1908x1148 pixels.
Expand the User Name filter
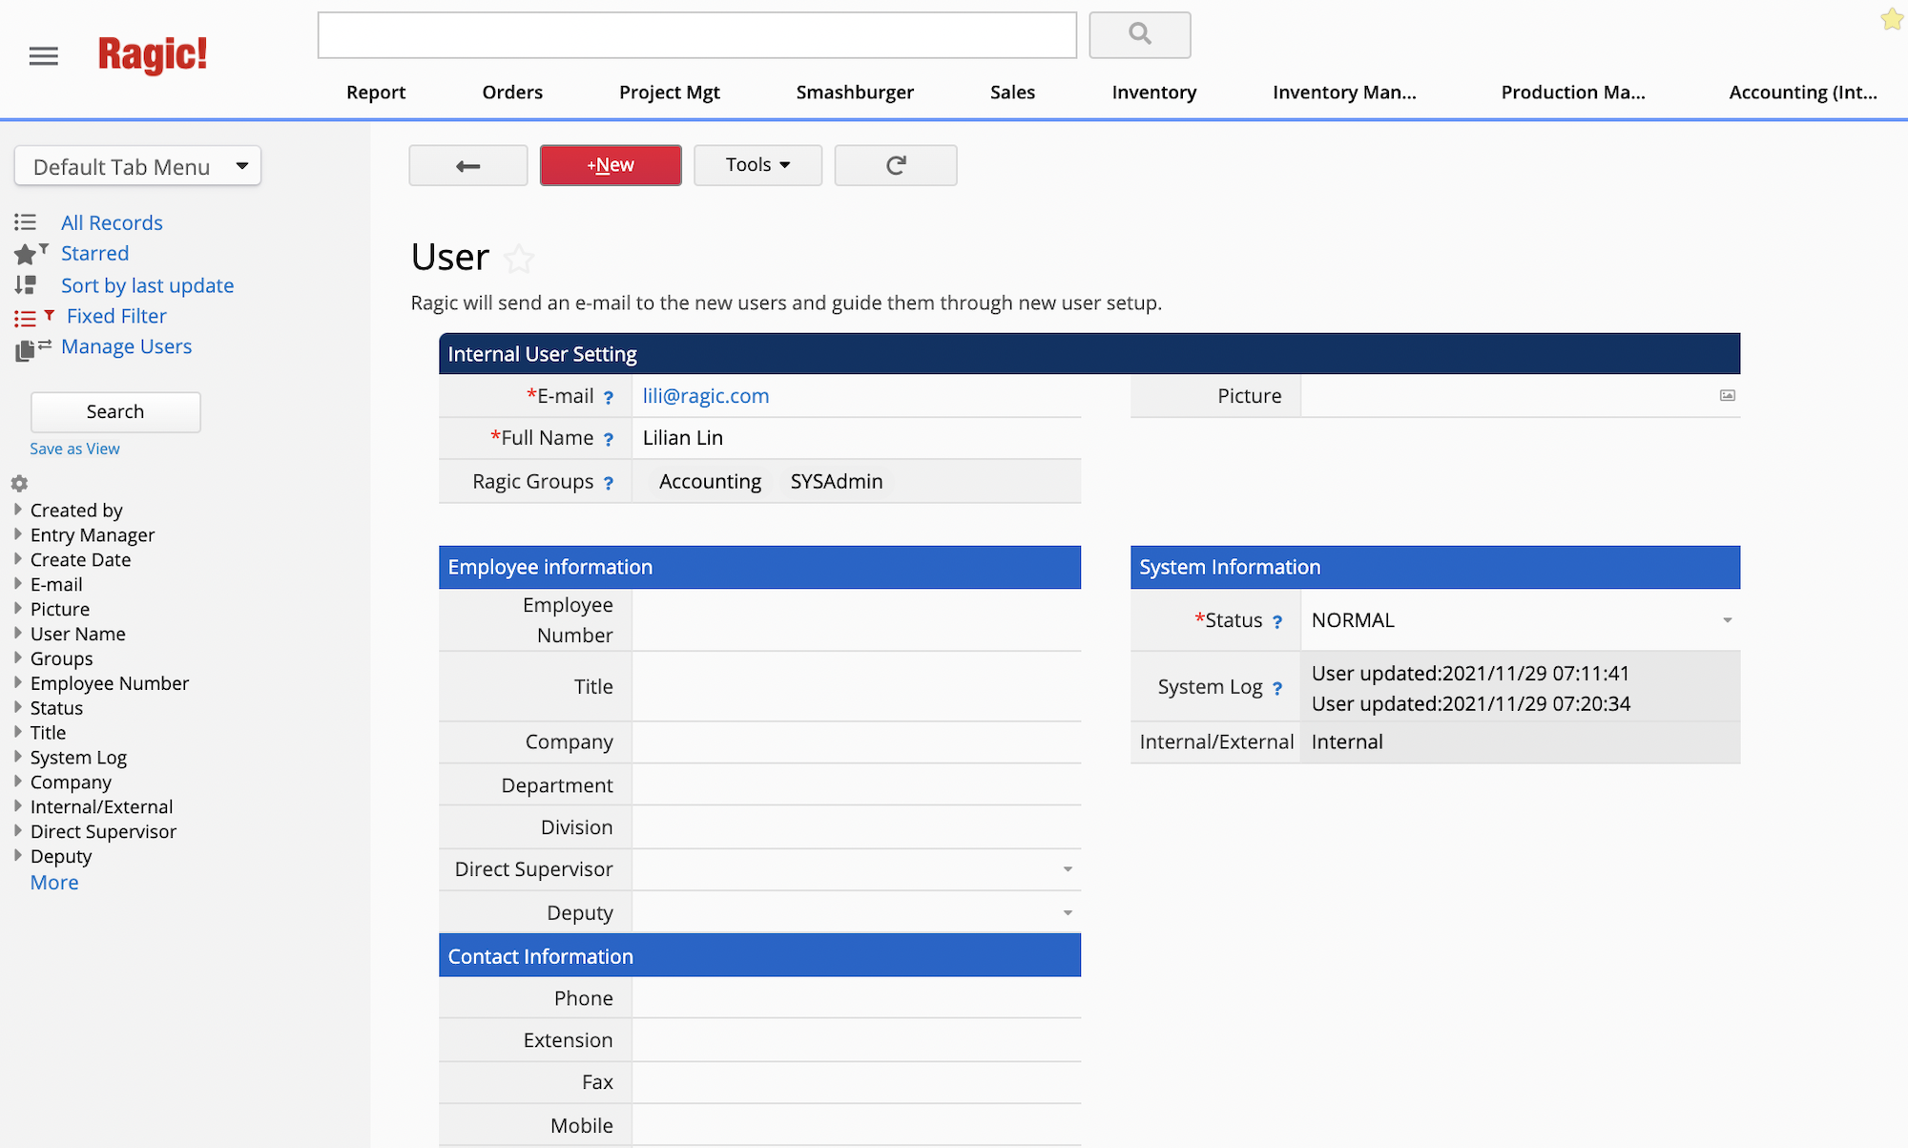(17, 634)
